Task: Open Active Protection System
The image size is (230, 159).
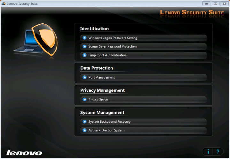Action: [143, 130]
